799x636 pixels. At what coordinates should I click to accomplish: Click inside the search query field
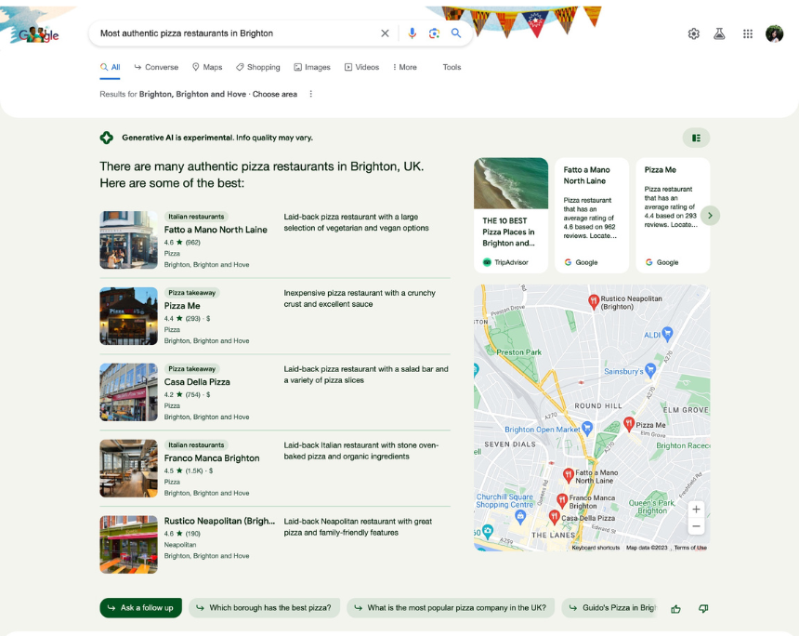[232, 33]
